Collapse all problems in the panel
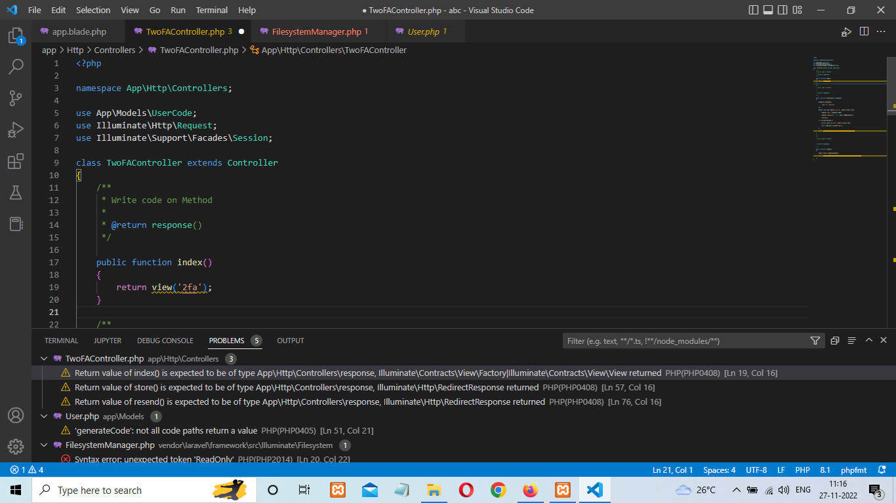 pyautogui.click(x=835, y=341)
